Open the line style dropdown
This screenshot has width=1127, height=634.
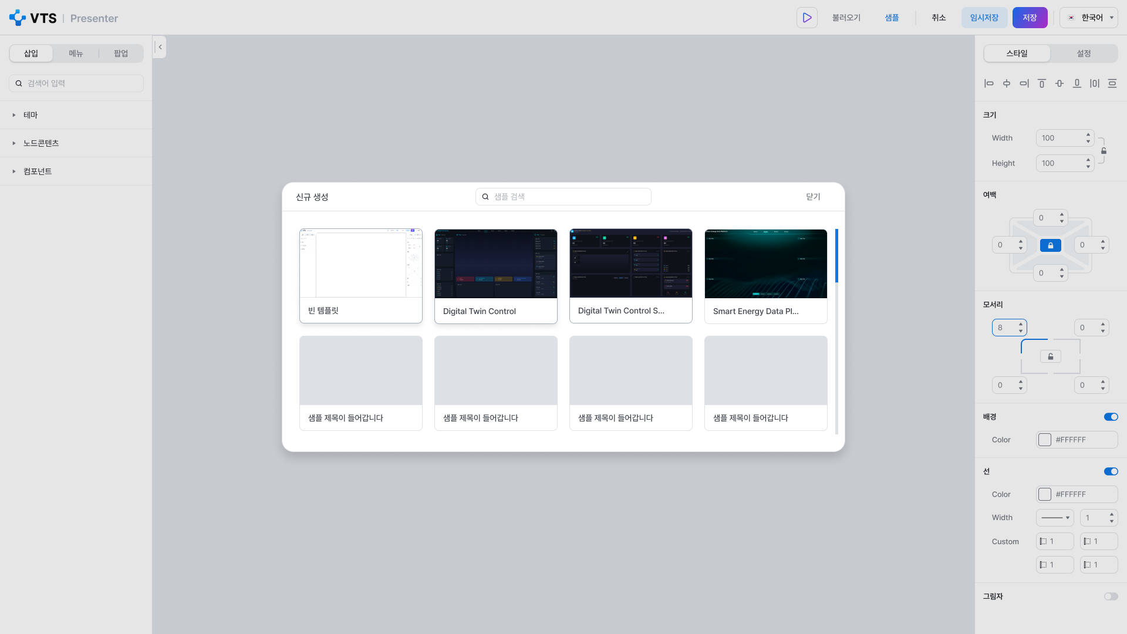pyautogui.click(x=1055, y=518)
